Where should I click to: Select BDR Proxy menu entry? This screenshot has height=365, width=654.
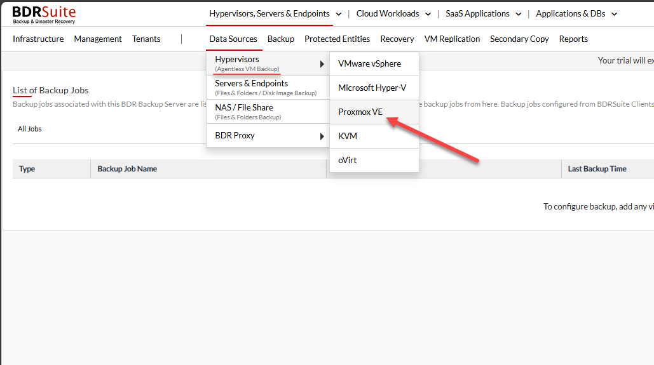tap(268, 135)
